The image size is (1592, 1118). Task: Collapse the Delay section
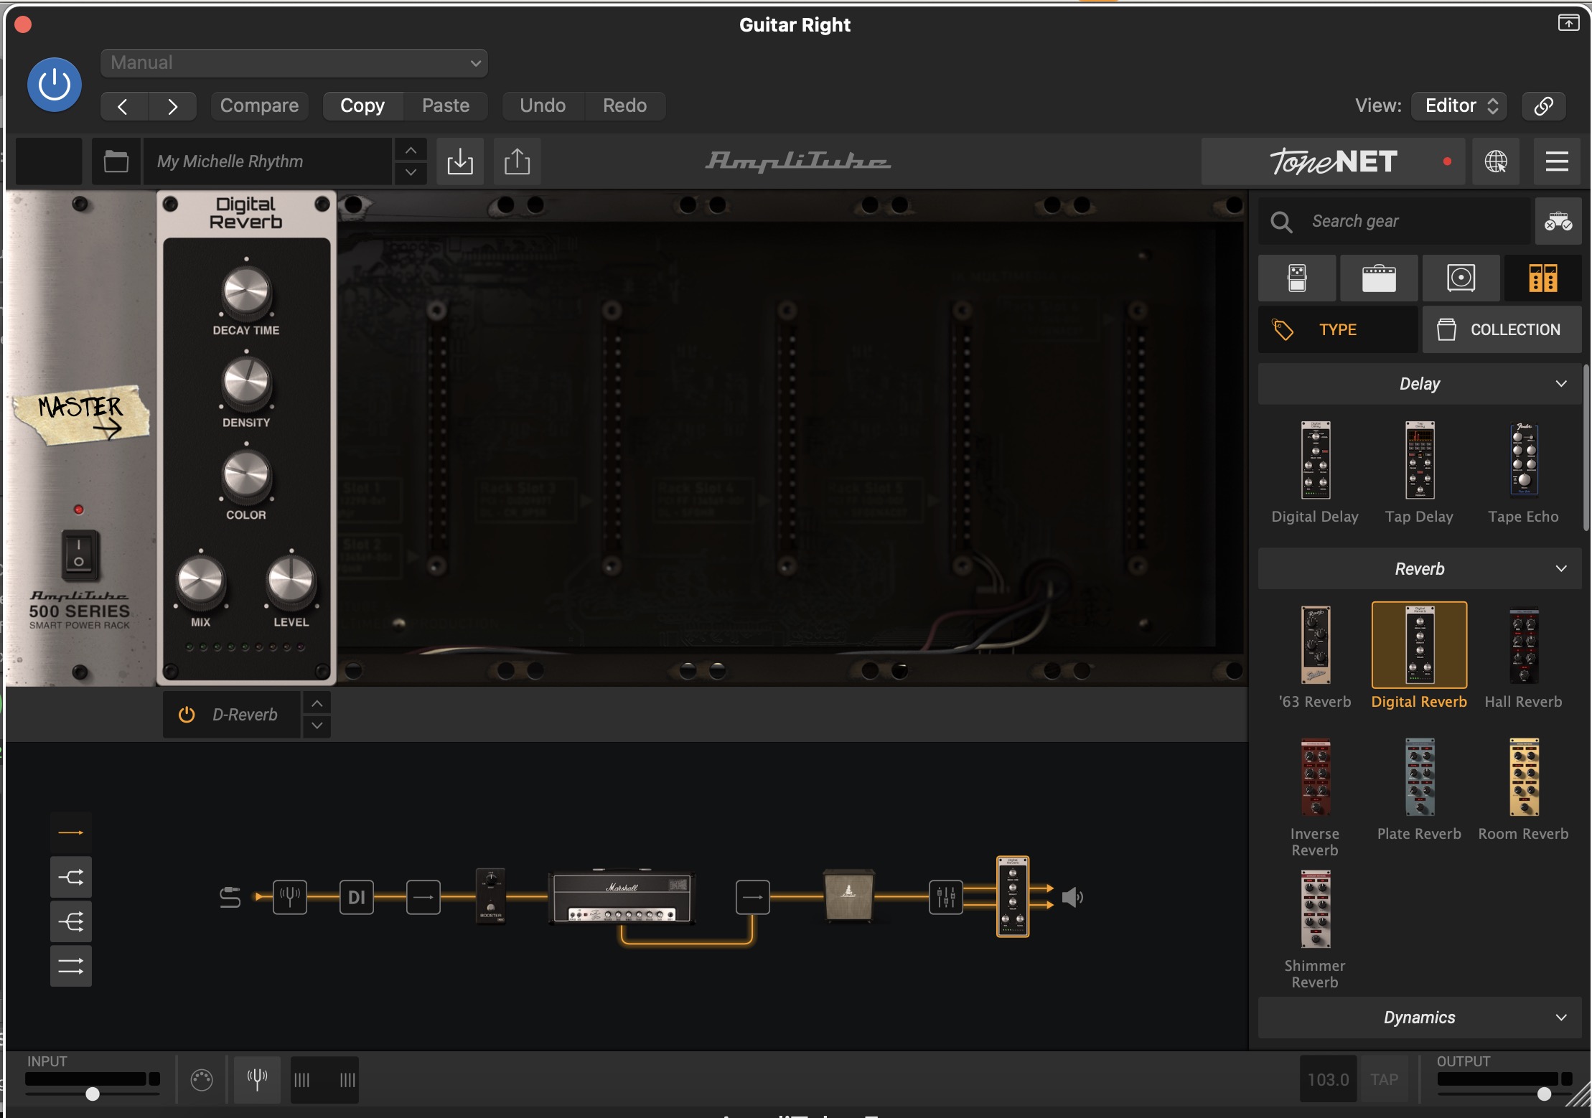click(1420, 384)
